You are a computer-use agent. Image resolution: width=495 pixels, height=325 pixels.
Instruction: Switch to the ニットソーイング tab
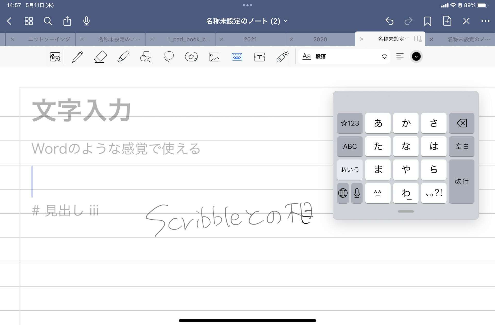tap(49, 39)
